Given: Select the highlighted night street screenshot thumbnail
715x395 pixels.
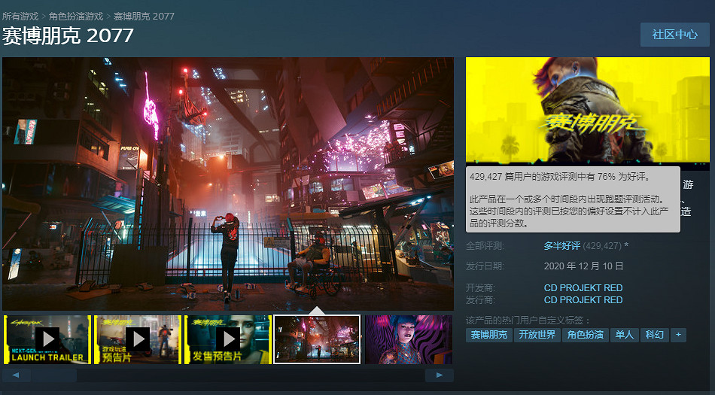Looking at the screenshot, I should (317, 339).
